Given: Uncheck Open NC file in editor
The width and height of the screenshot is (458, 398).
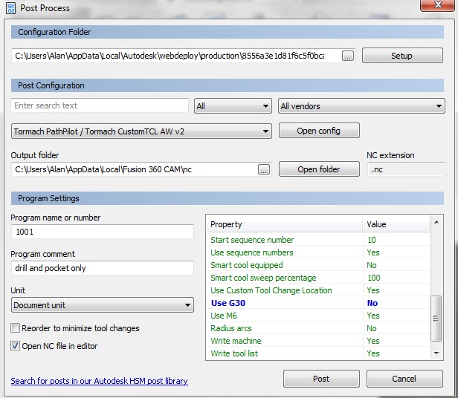Looking at the screenshot, I should coord(15,346).
